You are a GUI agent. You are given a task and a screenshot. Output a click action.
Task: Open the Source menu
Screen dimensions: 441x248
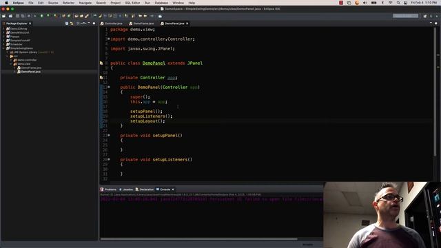(53, 3)
